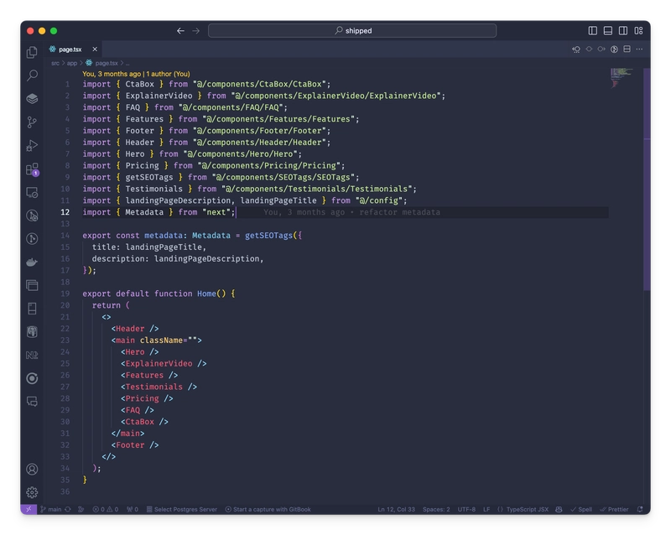Select Postgres Server in status bar

tap(182, 509)
